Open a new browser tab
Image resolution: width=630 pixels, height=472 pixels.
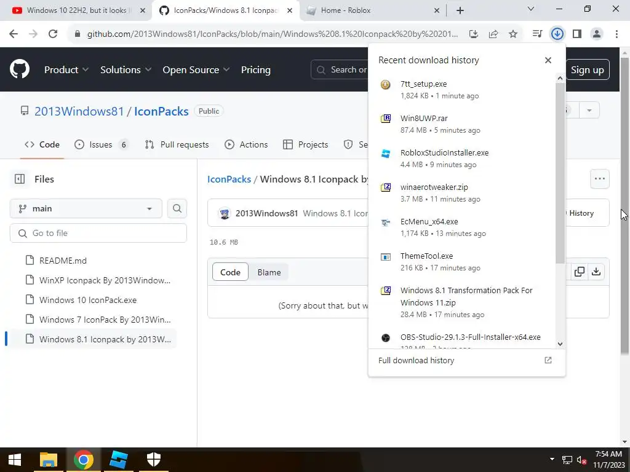(460, 10)
